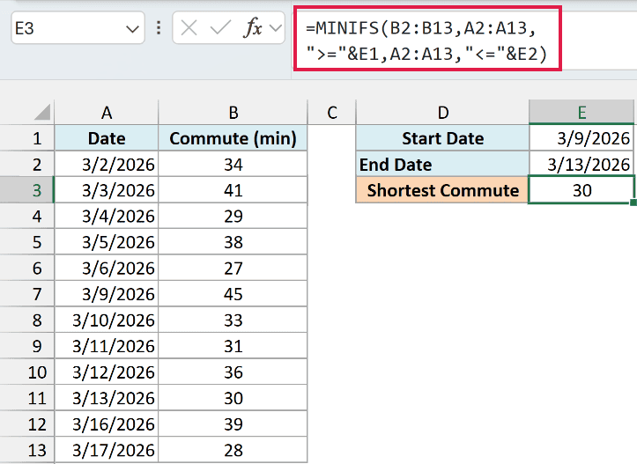Screen dimensions: 637x464
Task: Click commute value 31
Action: tap(233, 346)
